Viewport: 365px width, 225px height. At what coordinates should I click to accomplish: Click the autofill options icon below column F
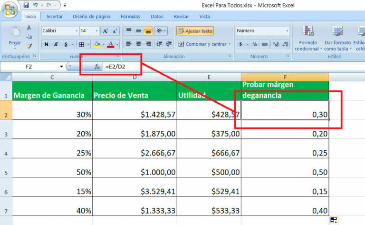click(334, 220)
